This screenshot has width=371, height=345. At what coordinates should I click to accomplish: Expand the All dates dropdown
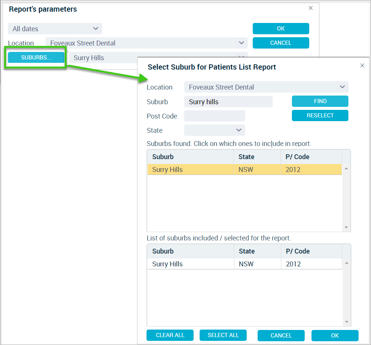tap(55, 29)
